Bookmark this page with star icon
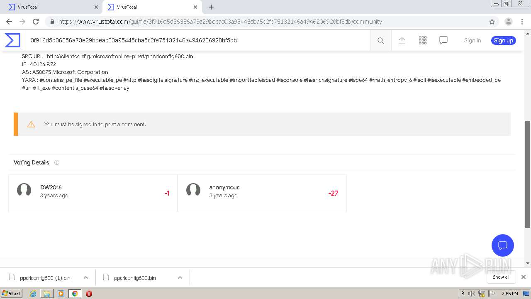 492,22
